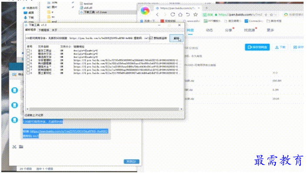Open a new browser tab with plus
Screen dimensions: 307x174
207,8
